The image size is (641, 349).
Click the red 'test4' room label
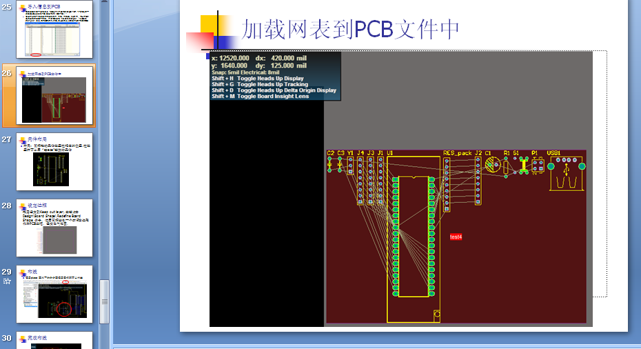456,237
